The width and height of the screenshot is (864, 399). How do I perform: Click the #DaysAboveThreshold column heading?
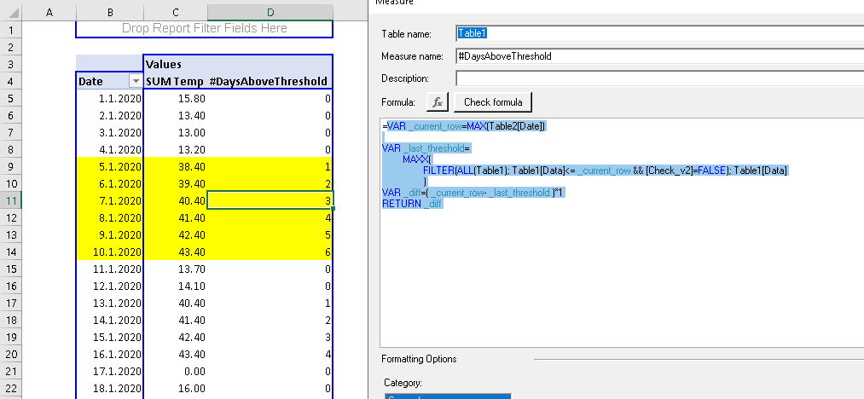[270, 82]
